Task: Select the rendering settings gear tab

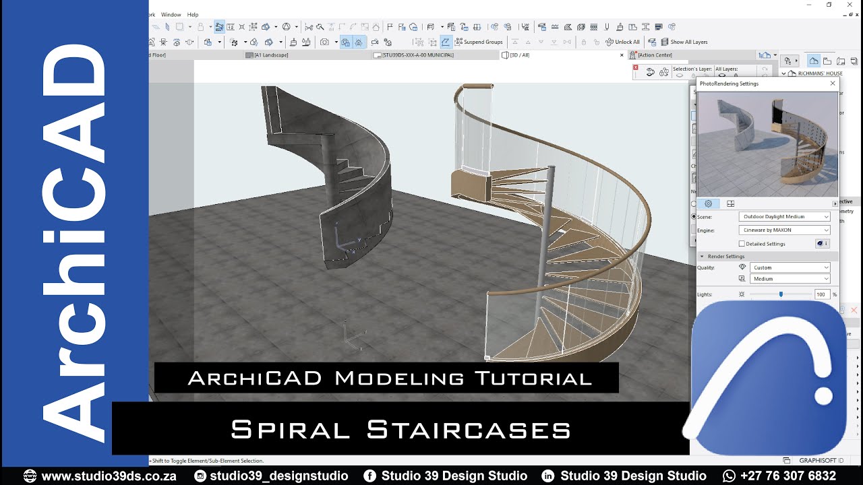Action: [709, 203]
